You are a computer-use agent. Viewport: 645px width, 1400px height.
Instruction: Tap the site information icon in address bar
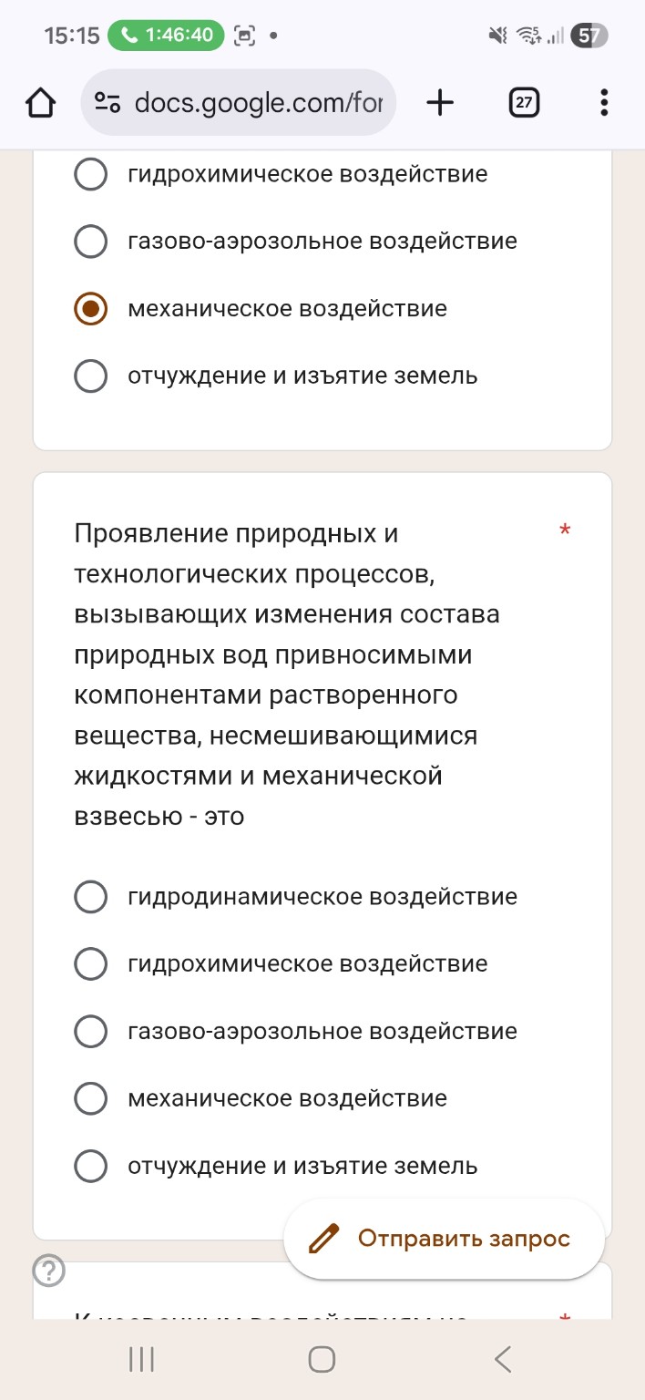[x=107, y=102]
